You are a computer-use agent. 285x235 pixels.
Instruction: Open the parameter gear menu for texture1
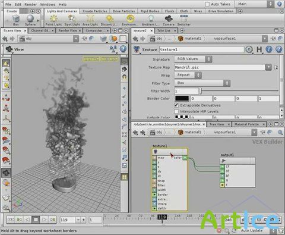249,49
